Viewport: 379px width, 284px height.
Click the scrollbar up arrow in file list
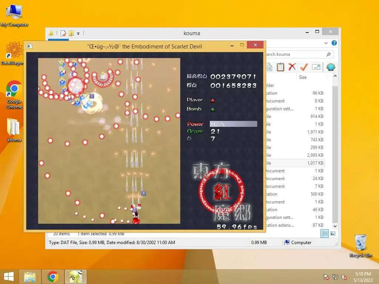(x=335, y=76)
